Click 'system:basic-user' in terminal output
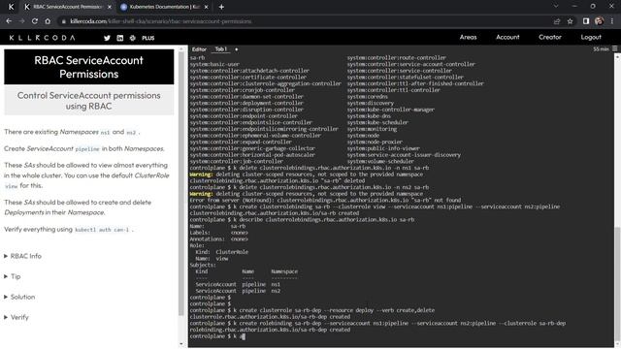The image size is (621, 349). 214,64
